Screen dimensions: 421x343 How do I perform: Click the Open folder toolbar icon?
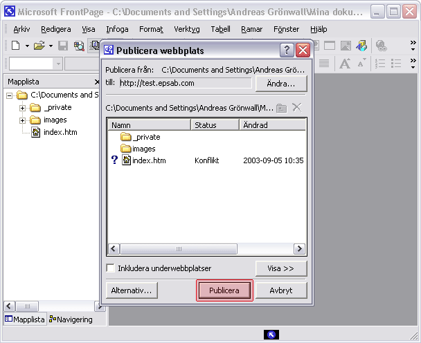[x=39, y=46]
